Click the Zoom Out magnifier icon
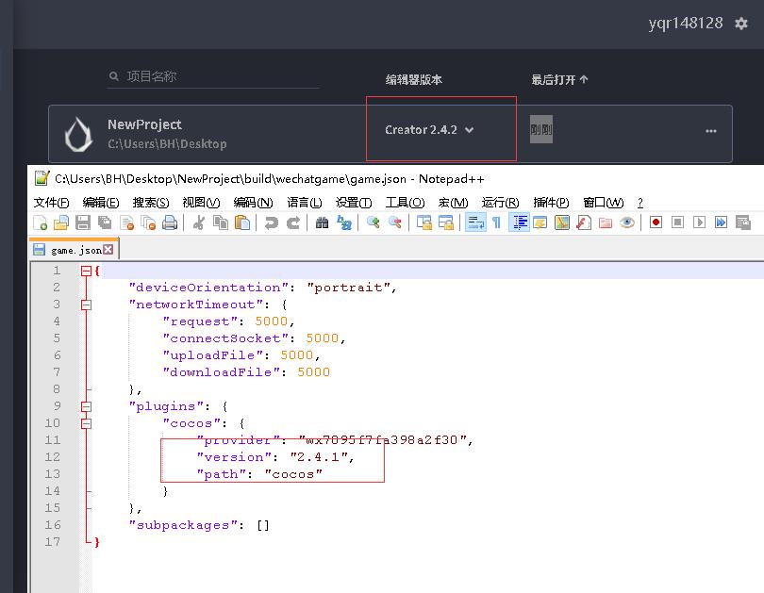The width and height of the screenshot is (764, 593). click(394, 222)
